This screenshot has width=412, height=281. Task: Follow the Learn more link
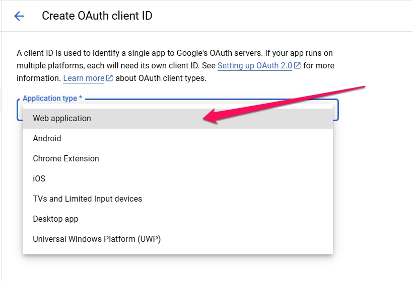[x=84, y=78]
